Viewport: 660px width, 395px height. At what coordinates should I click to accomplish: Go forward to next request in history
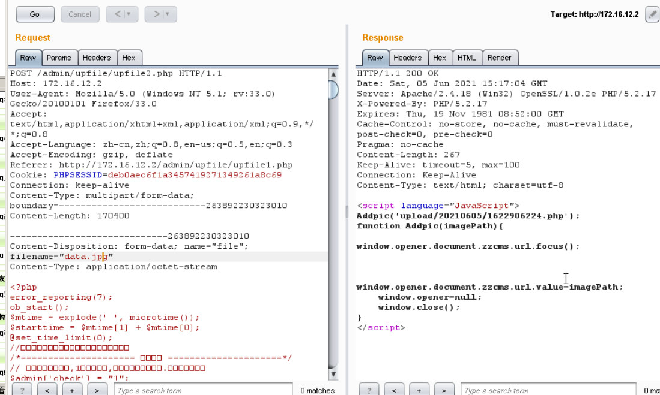pos(157,14)
